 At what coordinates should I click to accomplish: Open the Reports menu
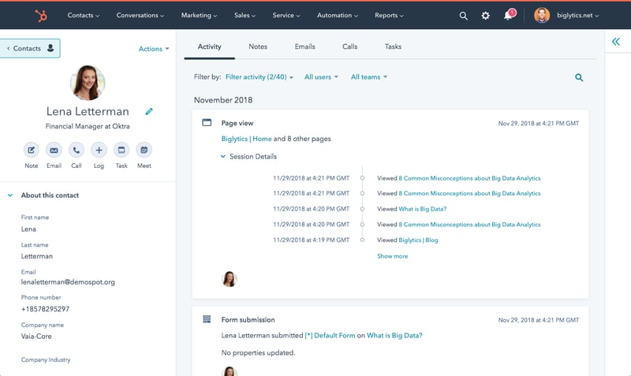389,15
